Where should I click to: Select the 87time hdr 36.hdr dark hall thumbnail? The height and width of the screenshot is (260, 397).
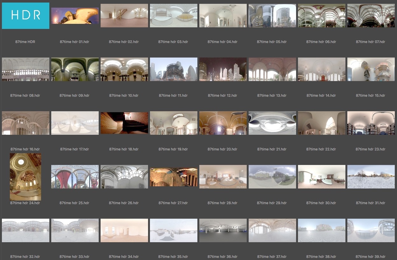coord(223,230)
